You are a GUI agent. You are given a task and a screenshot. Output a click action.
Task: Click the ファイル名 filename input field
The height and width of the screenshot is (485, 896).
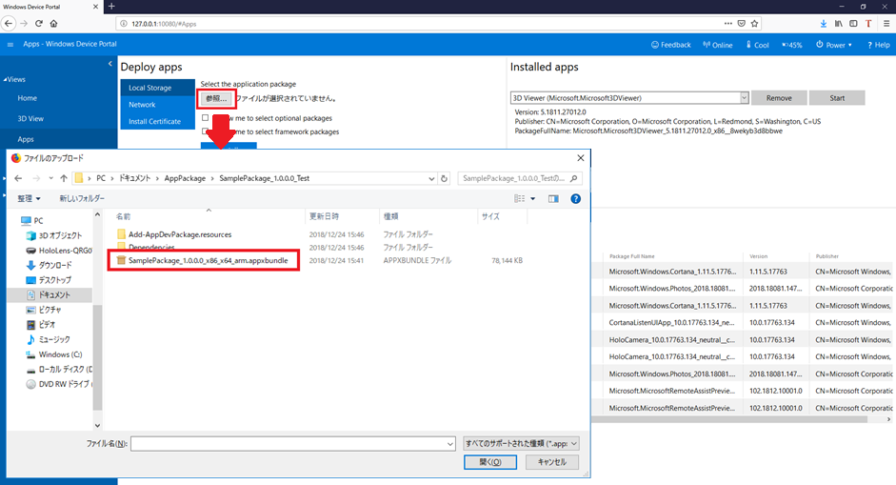(292, 444)
